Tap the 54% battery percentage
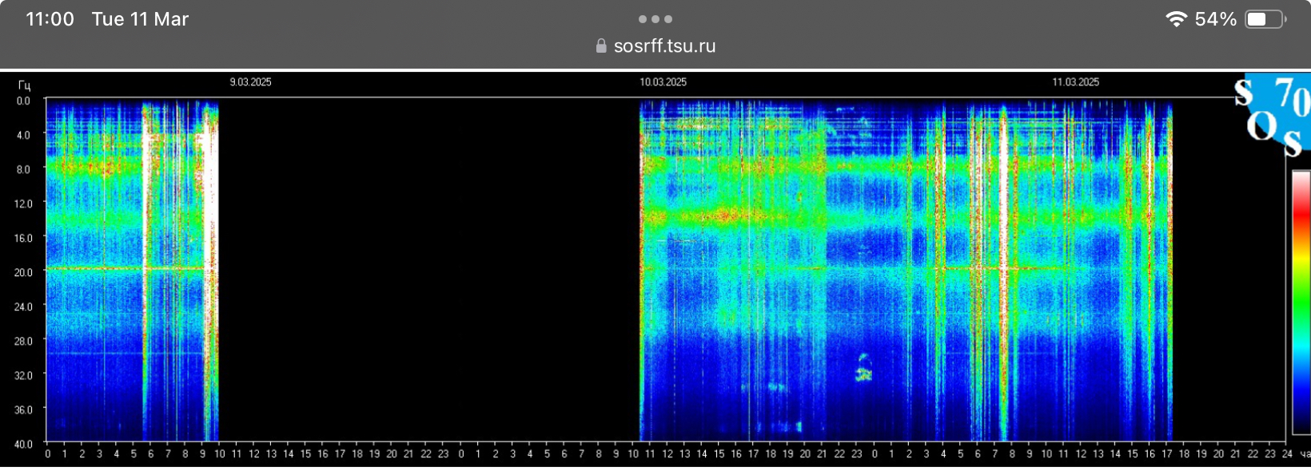This screenshot has height=471, width=1311. point(1215,19)
